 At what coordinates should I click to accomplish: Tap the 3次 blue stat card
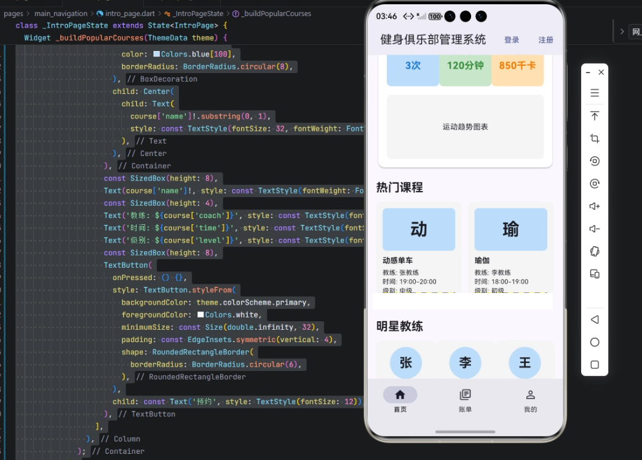(x=413, y=71)
